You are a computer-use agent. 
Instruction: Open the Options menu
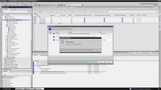click(x=22, y=3)
